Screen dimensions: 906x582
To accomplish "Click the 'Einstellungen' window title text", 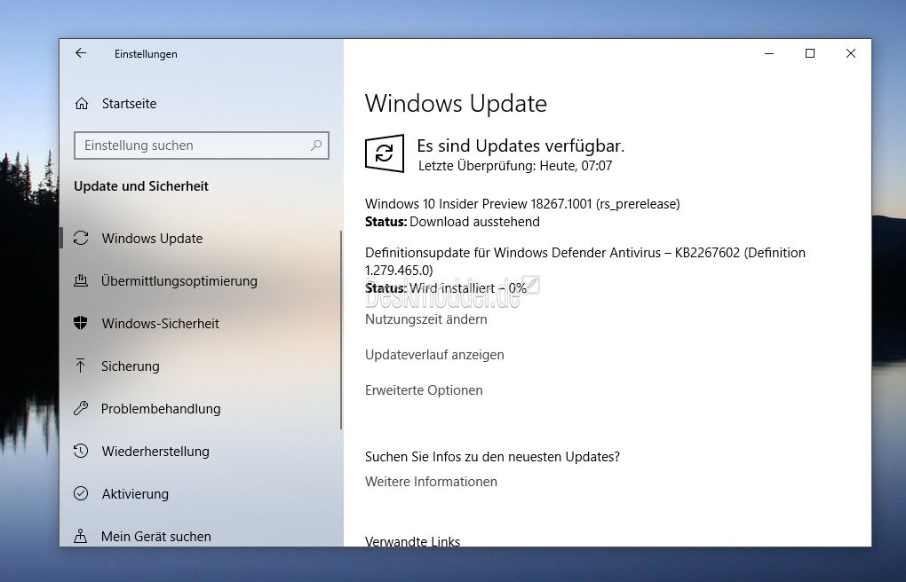I will click(146, 54).
